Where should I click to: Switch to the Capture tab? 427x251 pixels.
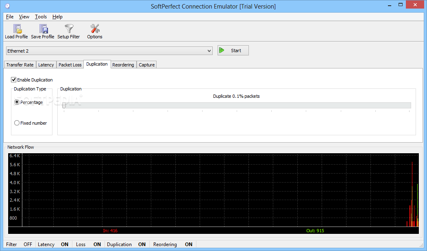pos(146,65)
